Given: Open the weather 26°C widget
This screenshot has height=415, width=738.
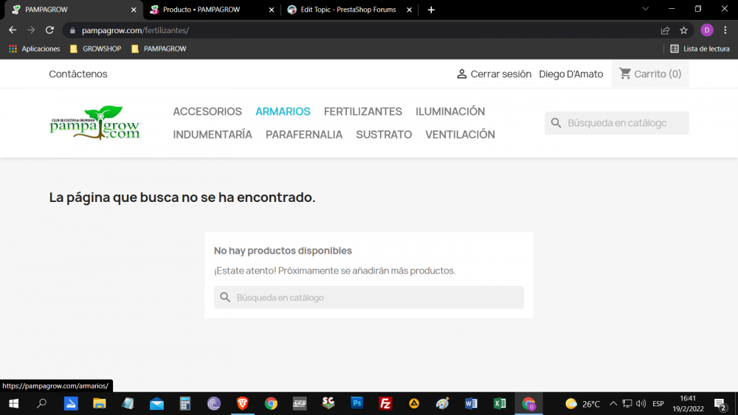Looking at the screenshot, I should [x=582, y=403].
